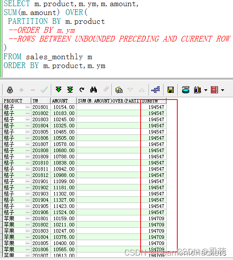Viewport: 233px width, 260px height.
Task: Open dropdown arrow beside the chart icon
Action: click(x=206, y=90)
